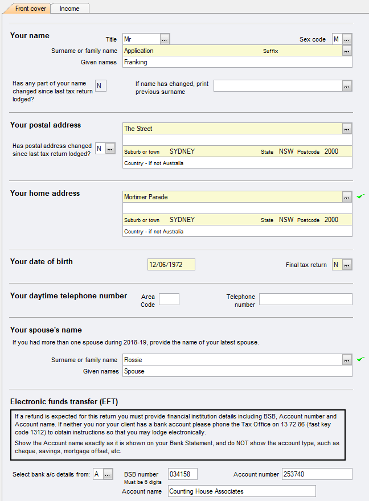369x501 pixels.
Task: Click the green tick beside spouse's surname
Action: [x=359, y=359]
